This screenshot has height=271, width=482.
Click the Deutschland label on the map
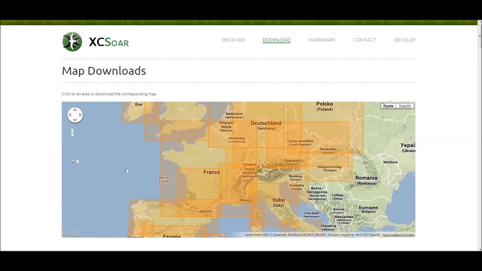(266, 123)
